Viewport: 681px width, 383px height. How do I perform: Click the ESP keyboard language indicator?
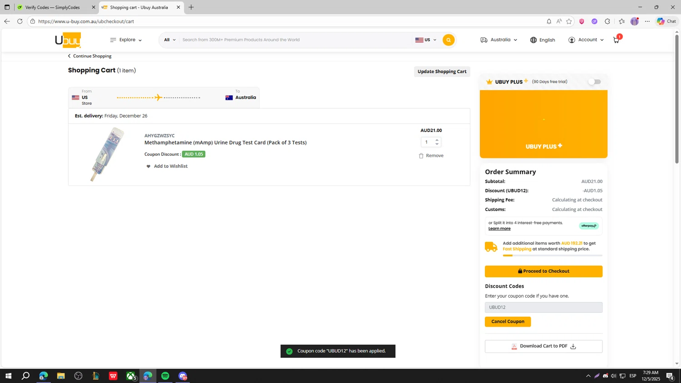click(633, 376)
